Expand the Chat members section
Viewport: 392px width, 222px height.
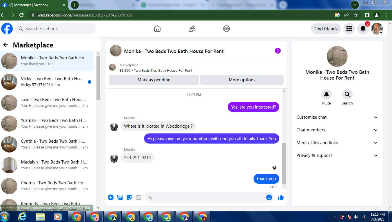337,130
